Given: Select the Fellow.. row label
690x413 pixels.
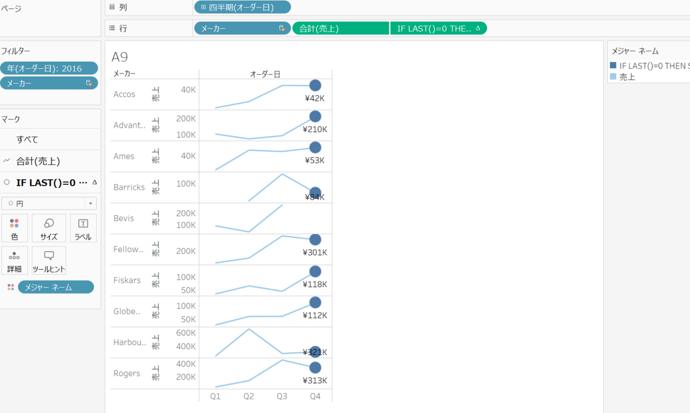Looking at the screenshot, I should [x=128, y=249].
